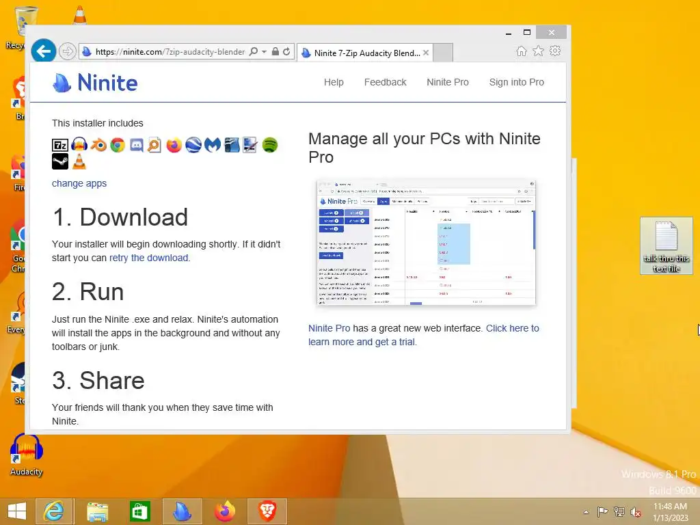Screen dimensions: 700x525
Task: Select the 'talk thru this text file' desktop icon
Action: pyautogui.click(x=666, y=246)
